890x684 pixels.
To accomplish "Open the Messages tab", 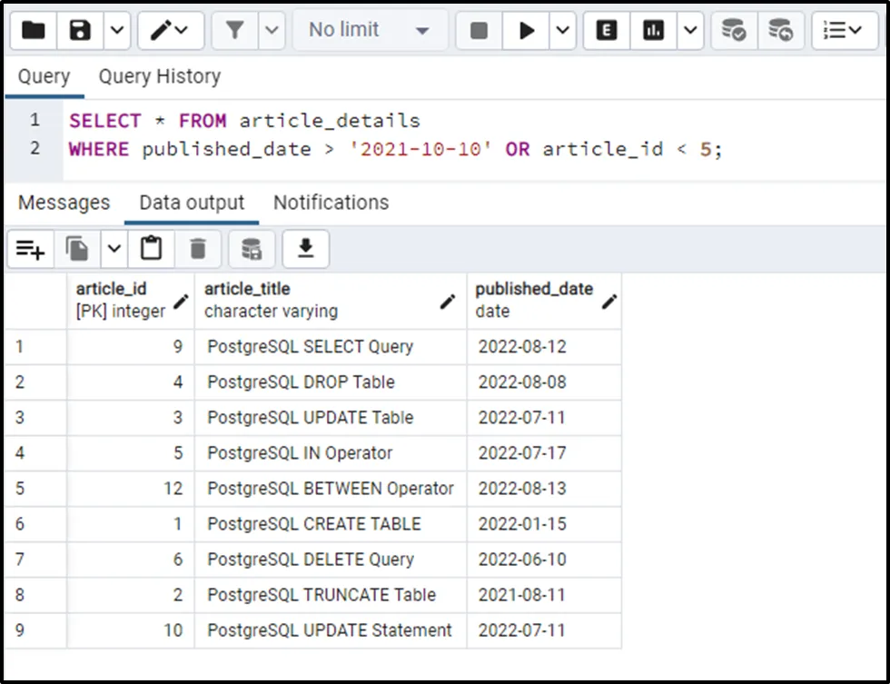I will pyautogui.click(x=64, y=203).
